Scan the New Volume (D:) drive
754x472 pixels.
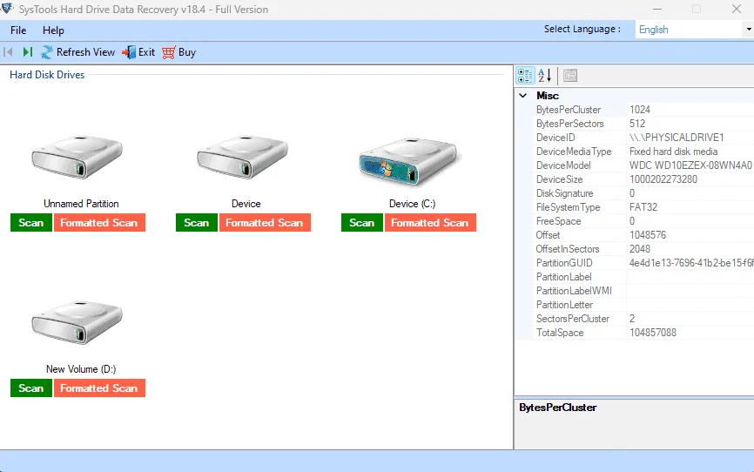31,388
